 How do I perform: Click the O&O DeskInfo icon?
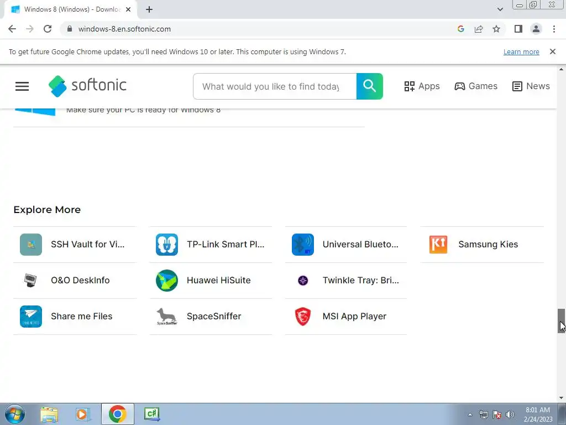[31, 281]
